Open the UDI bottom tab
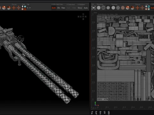Screen dimensions: 154x115 tap(109, 112)
